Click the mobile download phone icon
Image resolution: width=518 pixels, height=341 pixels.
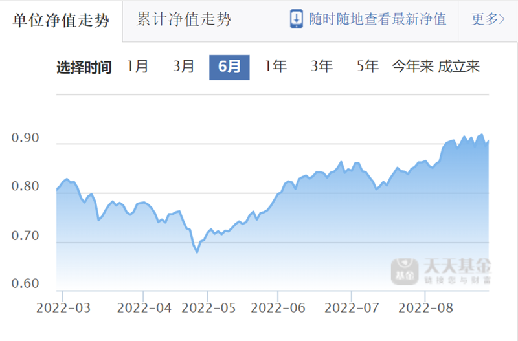[297, 19]
